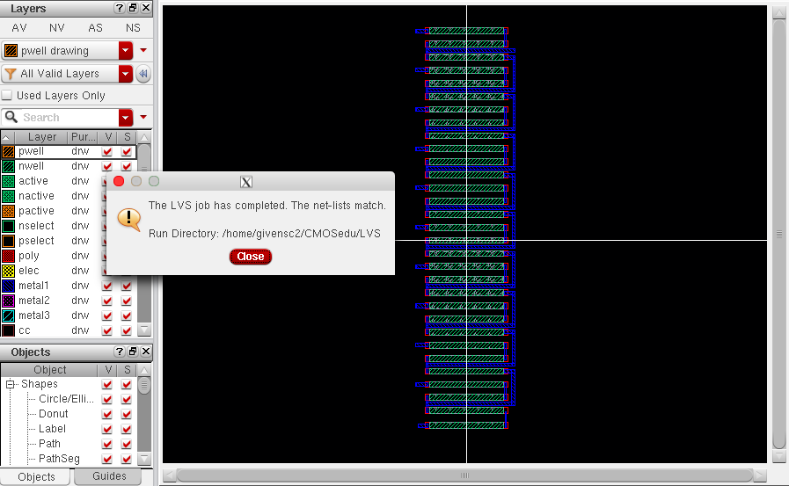Image resolution: width=789 pixels, height=486 pixels.
Task: Toggle visibility checkbox for Label objects
Action: tap(106, 429)
